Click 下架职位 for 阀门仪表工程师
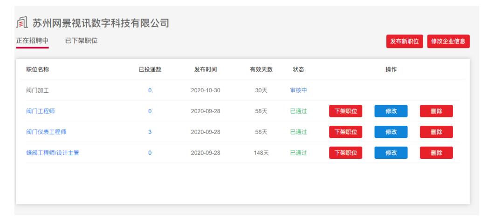495x218 pixels. point(345,132)
